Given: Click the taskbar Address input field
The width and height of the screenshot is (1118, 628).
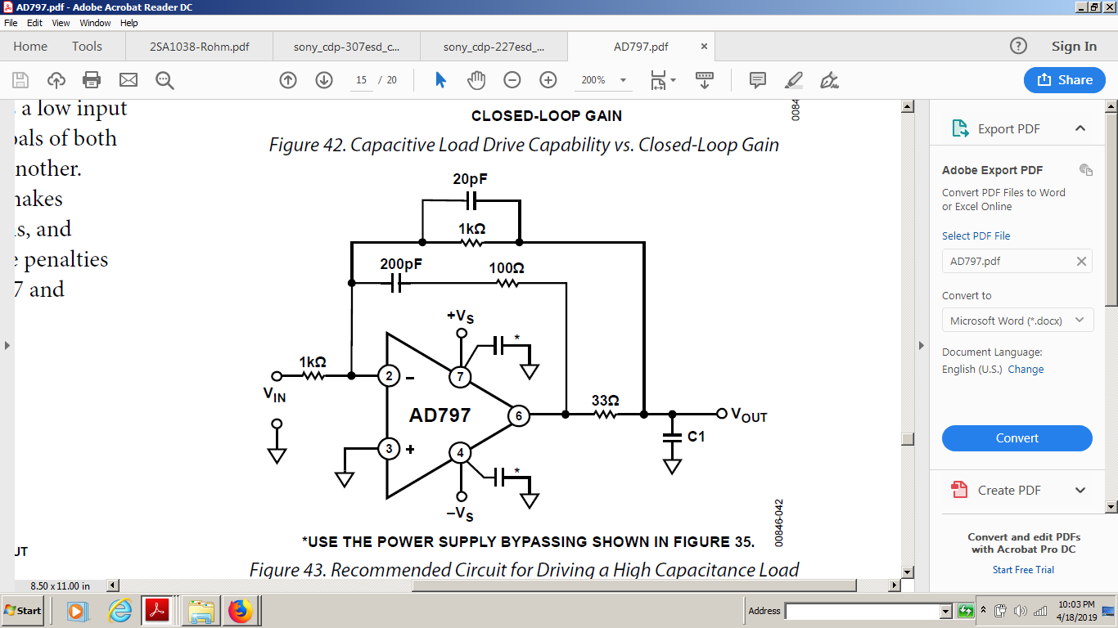Looking at the screenshot, I should [862, 611].
